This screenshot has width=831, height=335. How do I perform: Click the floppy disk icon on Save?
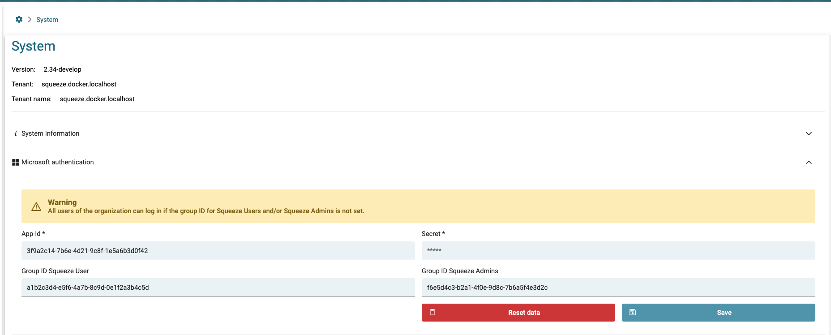[633, 312]
